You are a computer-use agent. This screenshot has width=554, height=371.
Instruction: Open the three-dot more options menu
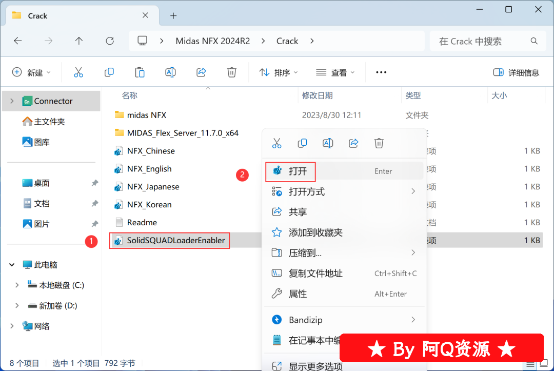(x=381, y=72)
